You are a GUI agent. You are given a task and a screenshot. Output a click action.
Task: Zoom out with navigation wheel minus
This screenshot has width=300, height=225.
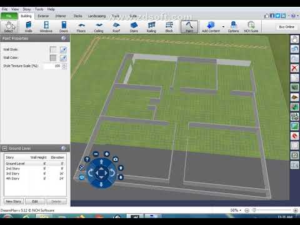96,154
